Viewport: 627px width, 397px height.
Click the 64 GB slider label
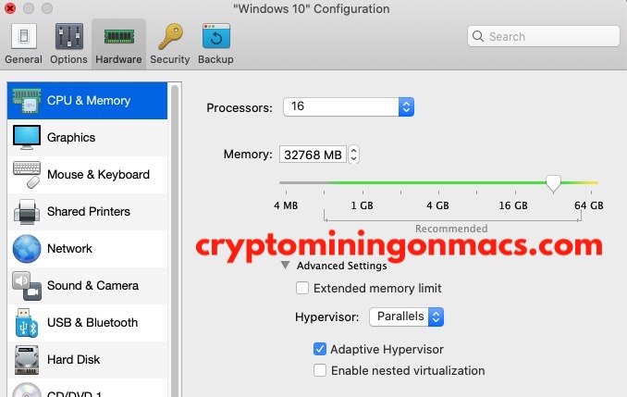tap(588, 205)
